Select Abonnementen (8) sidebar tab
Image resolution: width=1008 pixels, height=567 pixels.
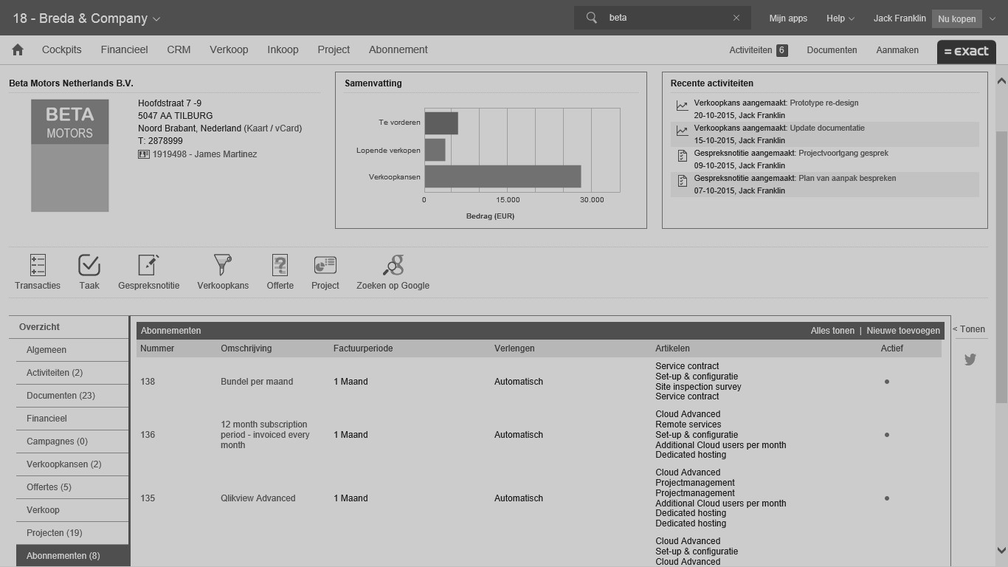point(72,556)
